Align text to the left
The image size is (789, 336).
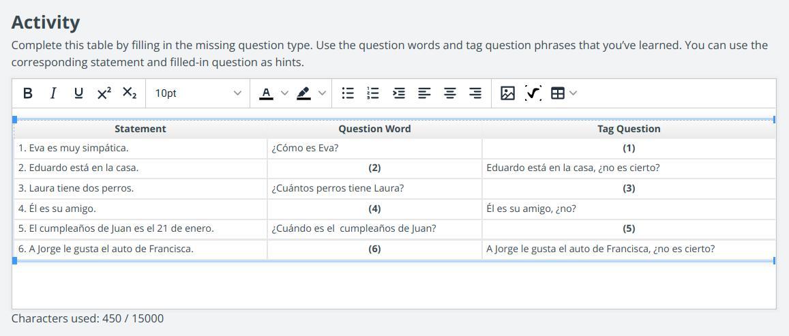click(424, 93)
